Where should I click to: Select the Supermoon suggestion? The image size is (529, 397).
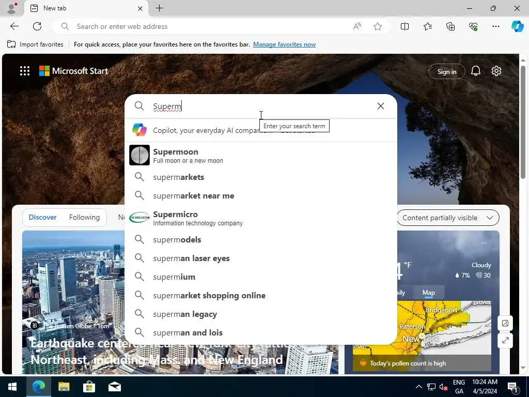[261, 155]
